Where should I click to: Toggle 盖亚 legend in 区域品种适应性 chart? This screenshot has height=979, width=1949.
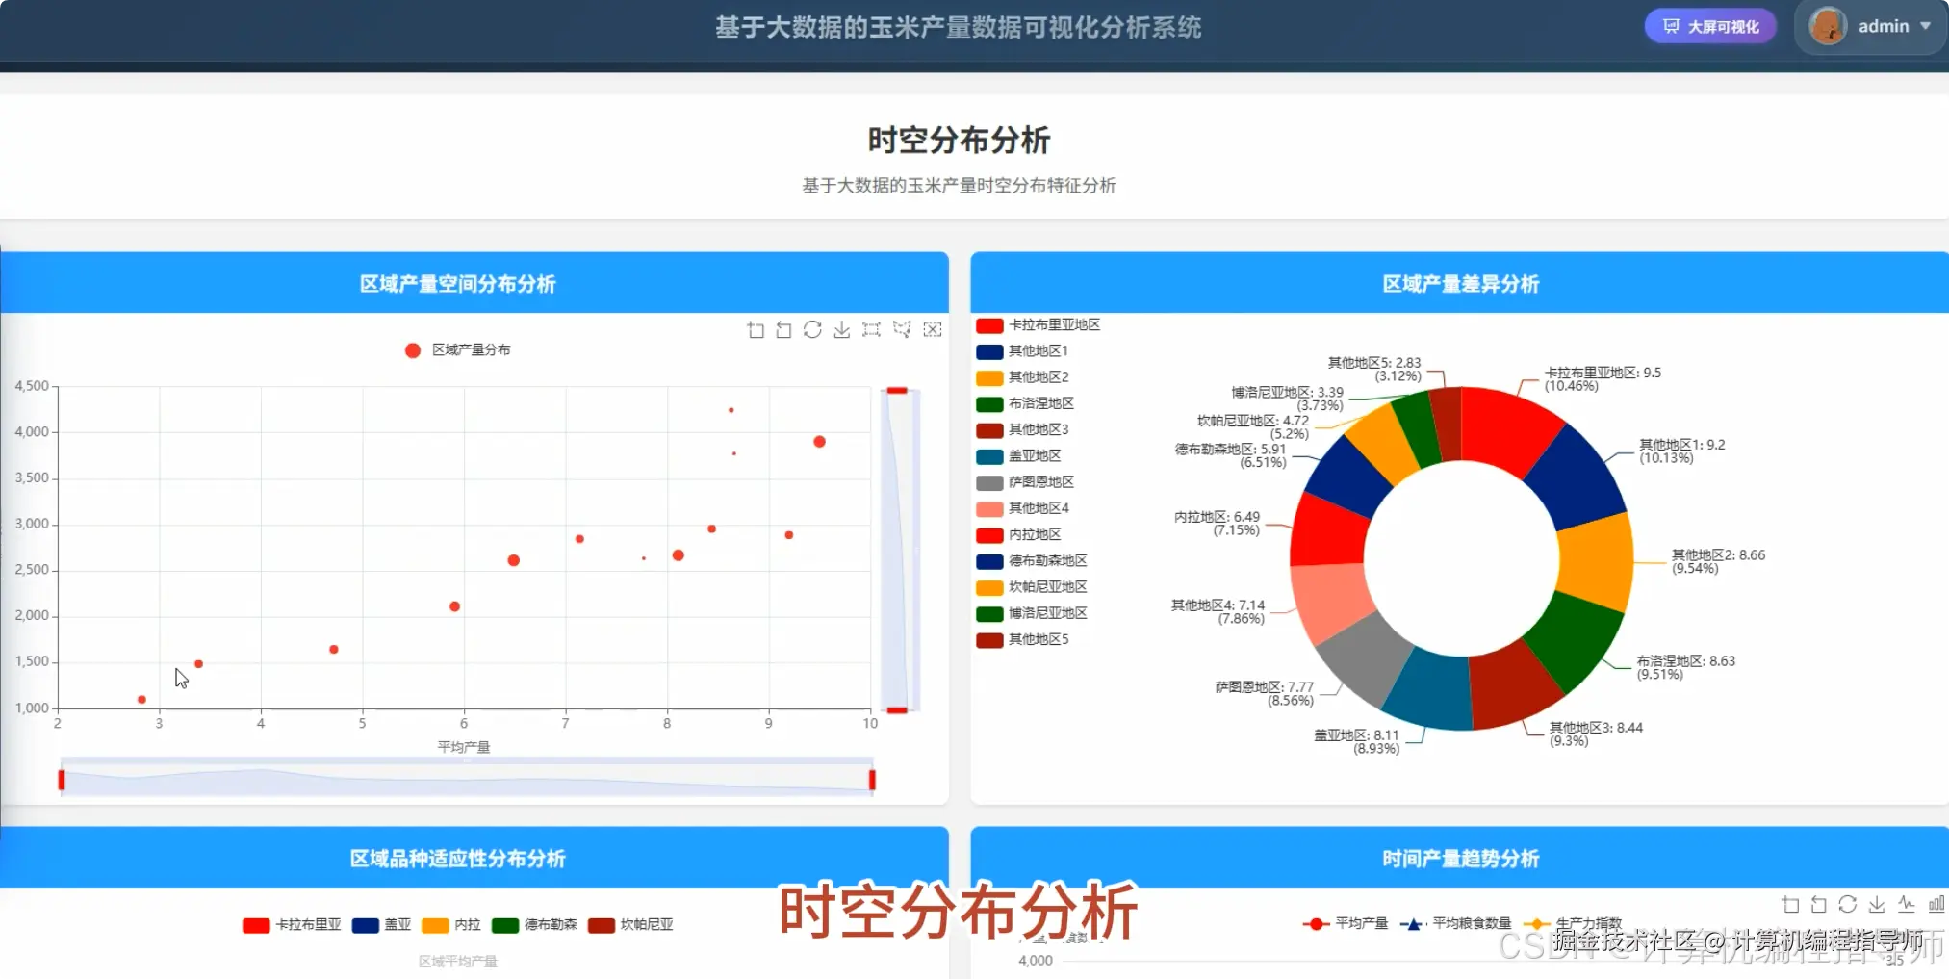point(383,925)
